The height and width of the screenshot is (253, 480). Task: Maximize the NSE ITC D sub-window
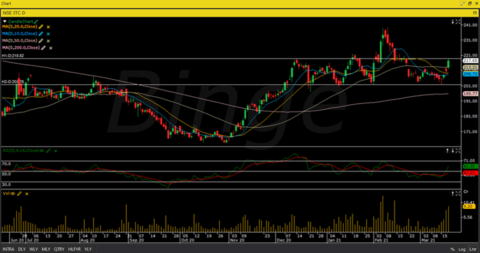(475, 13)
